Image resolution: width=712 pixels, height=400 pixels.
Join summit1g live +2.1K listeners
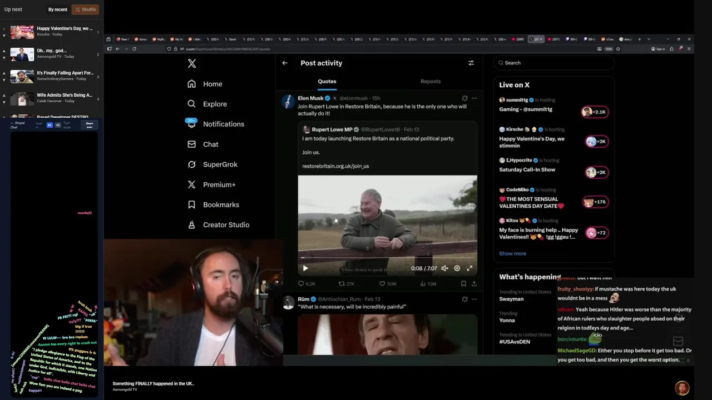pos(595,112)
